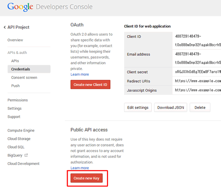Click Download JSON button

(x=171, y=108)
